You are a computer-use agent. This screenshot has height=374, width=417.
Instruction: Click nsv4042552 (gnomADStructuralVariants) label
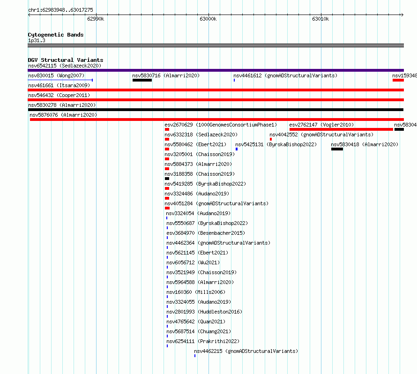[321, 135]
